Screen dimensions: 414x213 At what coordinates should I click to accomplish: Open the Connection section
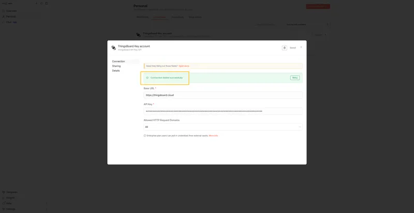[119, 61]
